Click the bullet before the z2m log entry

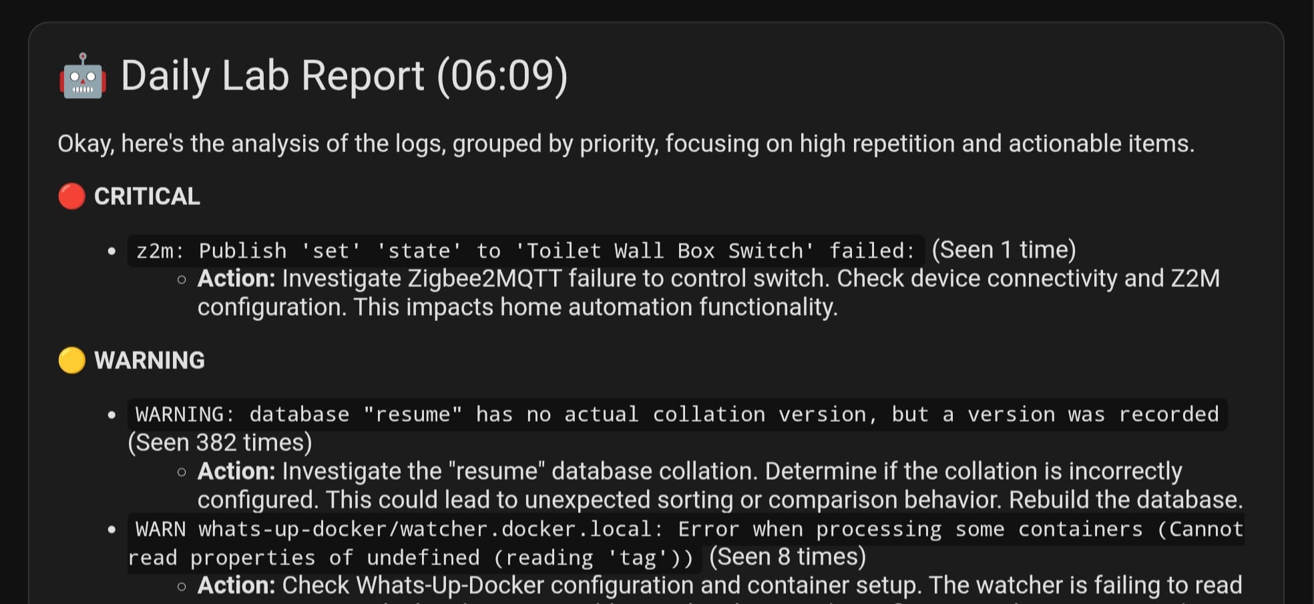point(112,252)
